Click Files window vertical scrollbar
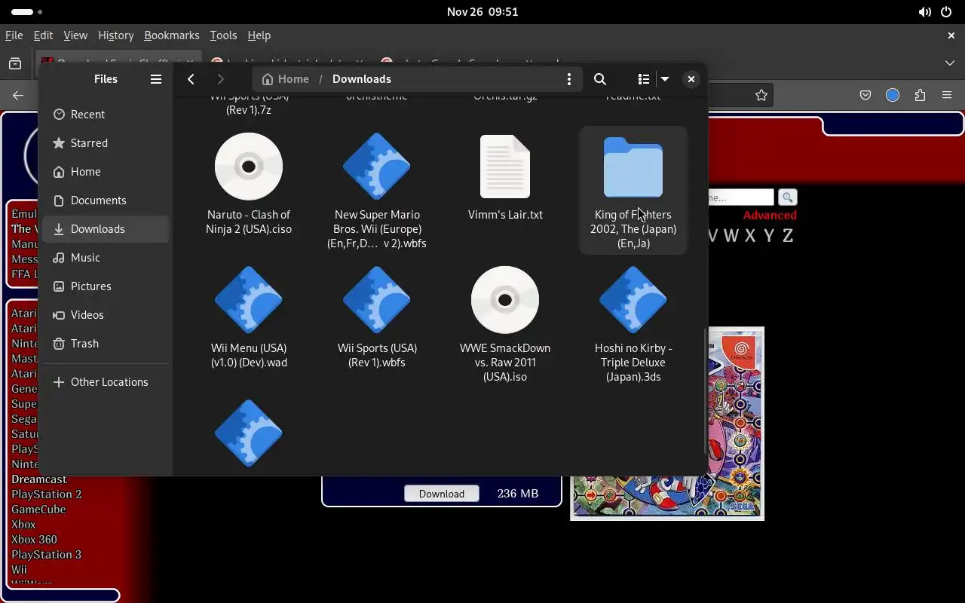The image size is (965, 603). click(705, 390)
